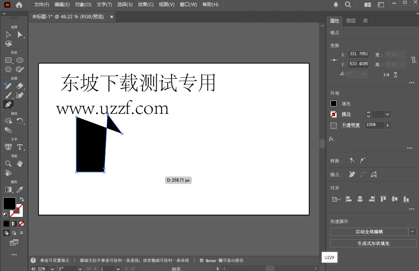Image resolution: width=419 pixels, height=271 pixels.
Task: Select the Eyedropper tool in the toolbar
Action: point(19,190)
